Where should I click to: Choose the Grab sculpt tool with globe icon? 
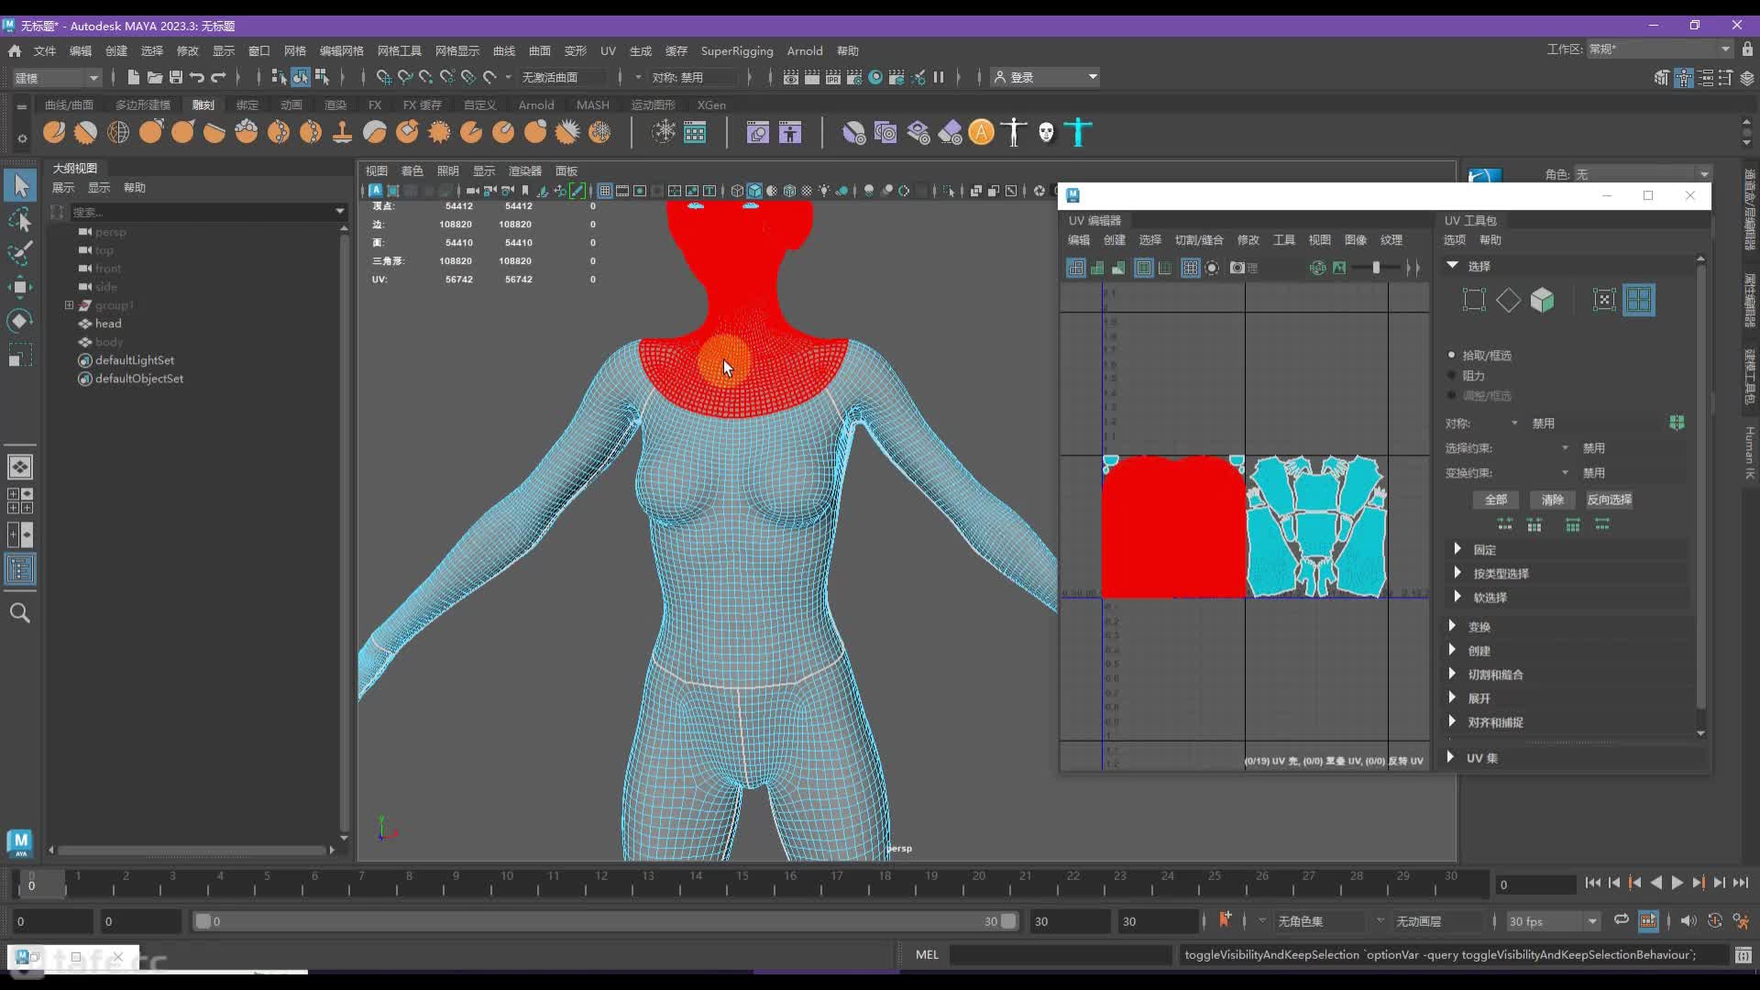118,133
